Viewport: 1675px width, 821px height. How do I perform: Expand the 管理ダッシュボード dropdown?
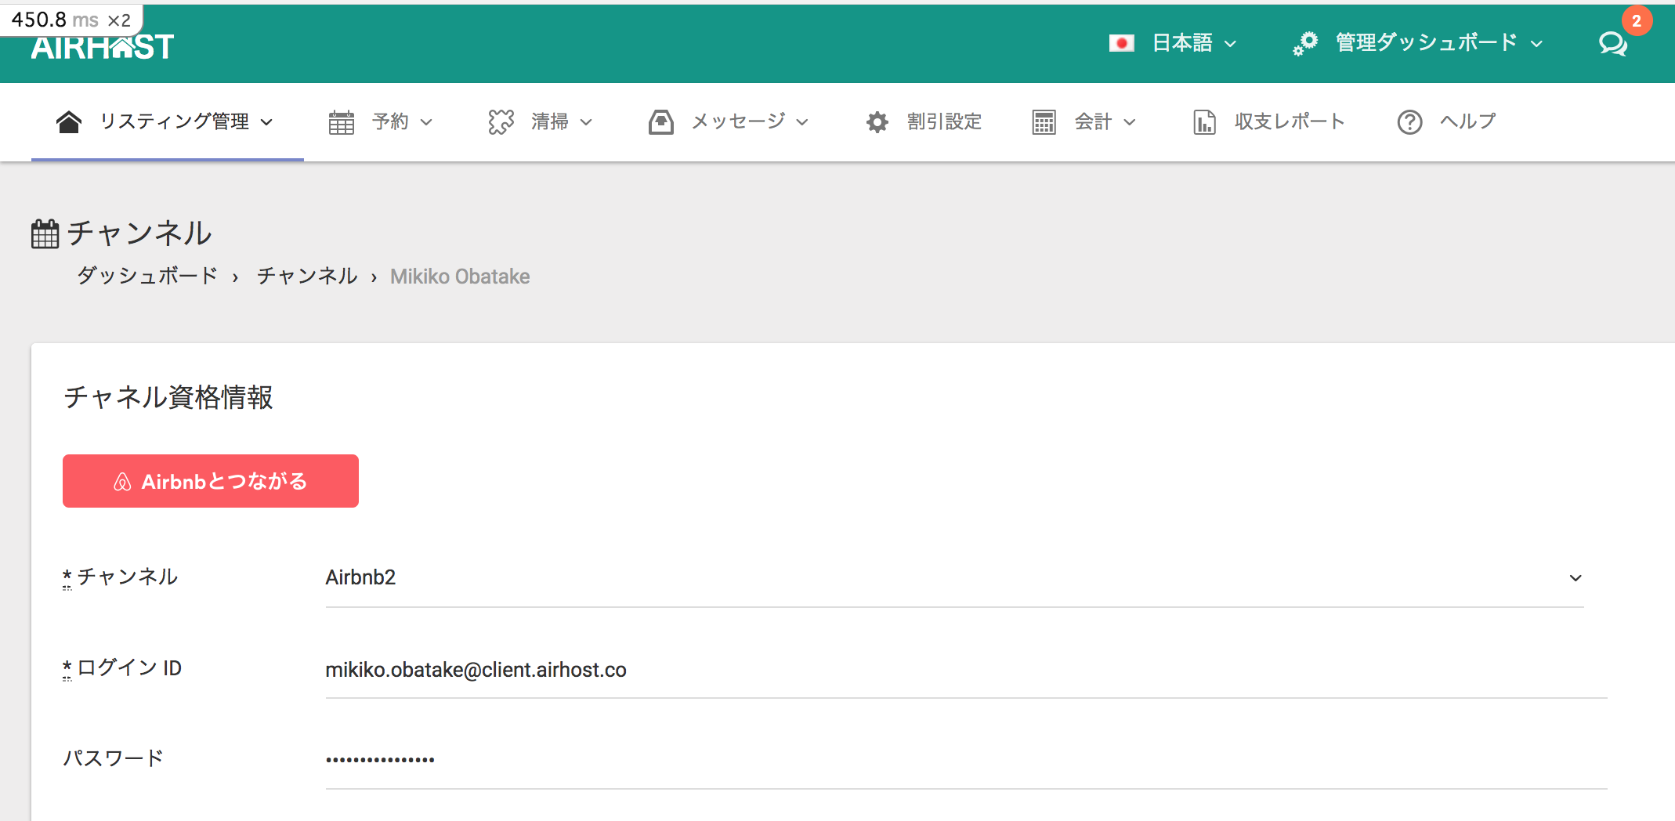(1438, 43)
